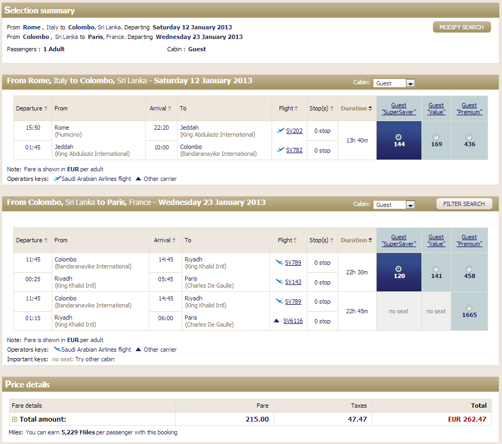Choose the 1665 Guest Premium return fare

coord(469,308)
